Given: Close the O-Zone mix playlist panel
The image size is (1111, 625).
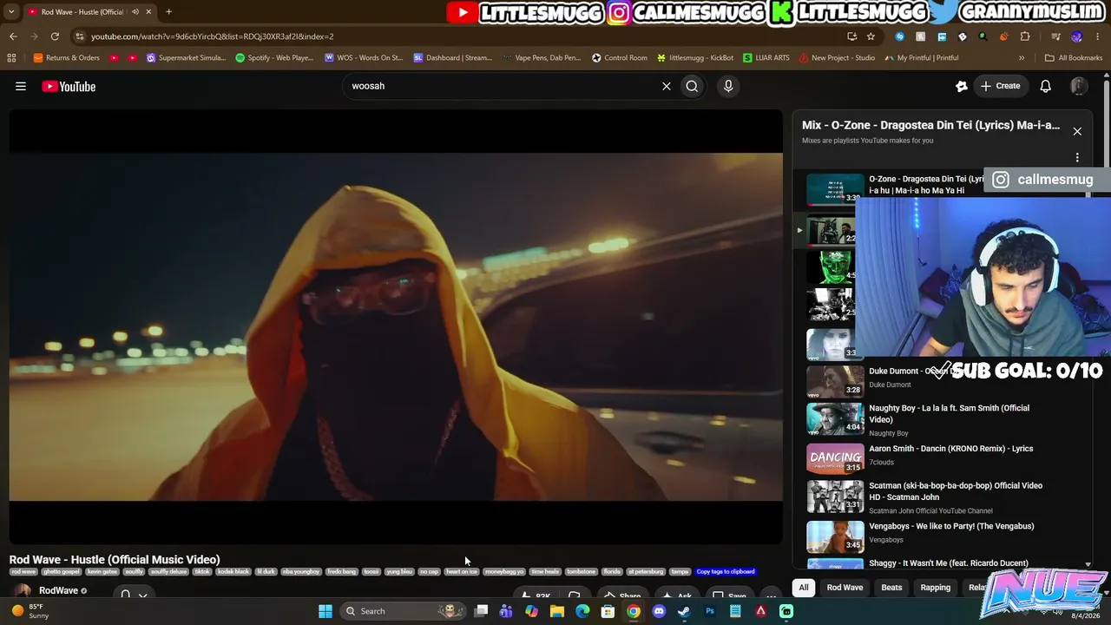Looking at the screenshot, I should click(x=1077, y=131).
